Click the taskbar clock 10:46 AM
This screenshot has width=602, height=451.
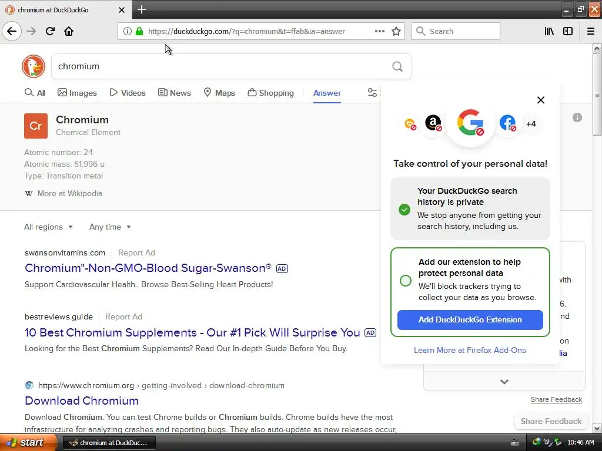580,443
